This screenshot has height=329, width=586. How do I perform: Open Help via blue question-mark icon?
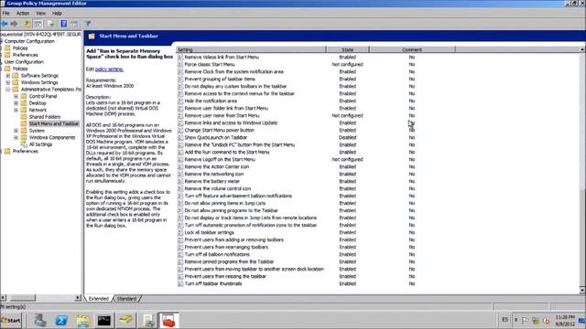click(x=64, y=24)
